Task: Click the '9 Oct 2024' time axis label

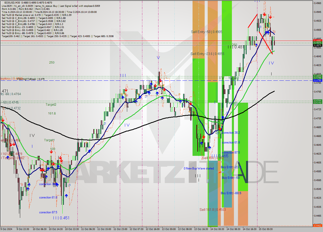Action: 7,229
